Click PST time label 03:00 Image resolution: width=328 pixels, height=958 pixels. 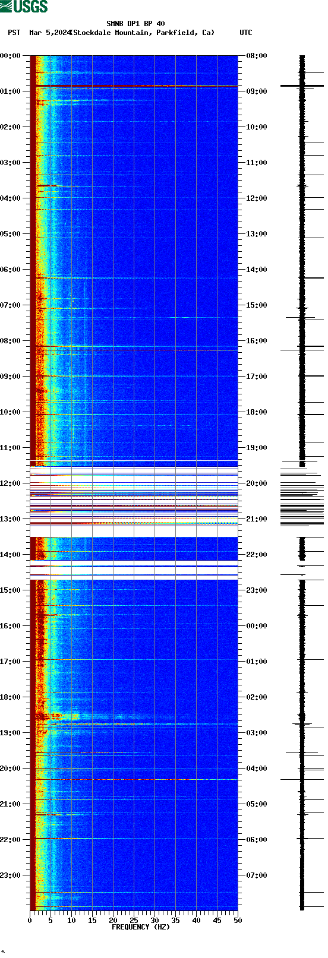[x=10, y=163]
